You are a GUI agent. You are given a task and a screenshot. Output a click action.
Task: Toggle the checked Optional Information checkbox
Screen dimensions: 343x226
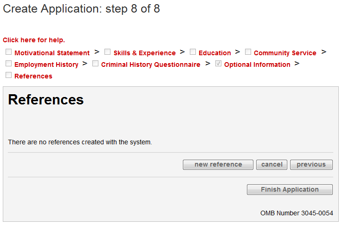click(219, 64)
